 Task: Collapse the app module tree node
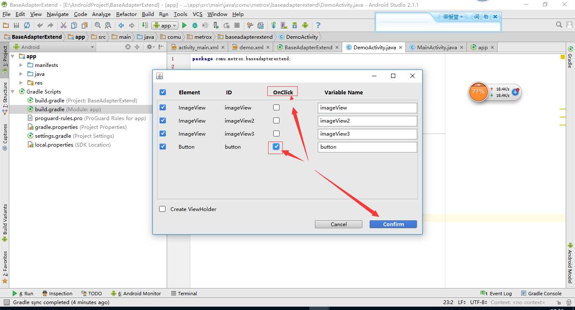point(12,56)
